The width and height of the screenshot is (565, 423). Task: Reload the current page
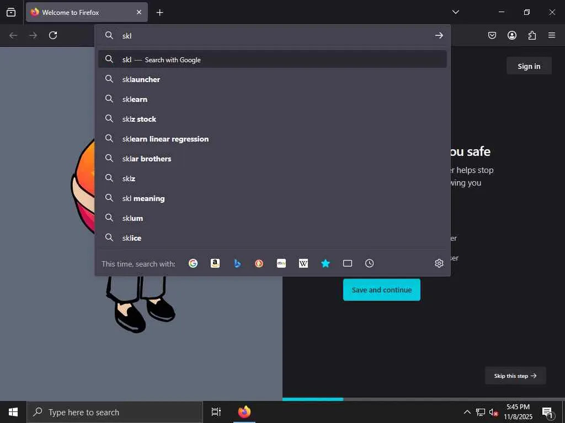pyautogui.click(x=53, y=35)
